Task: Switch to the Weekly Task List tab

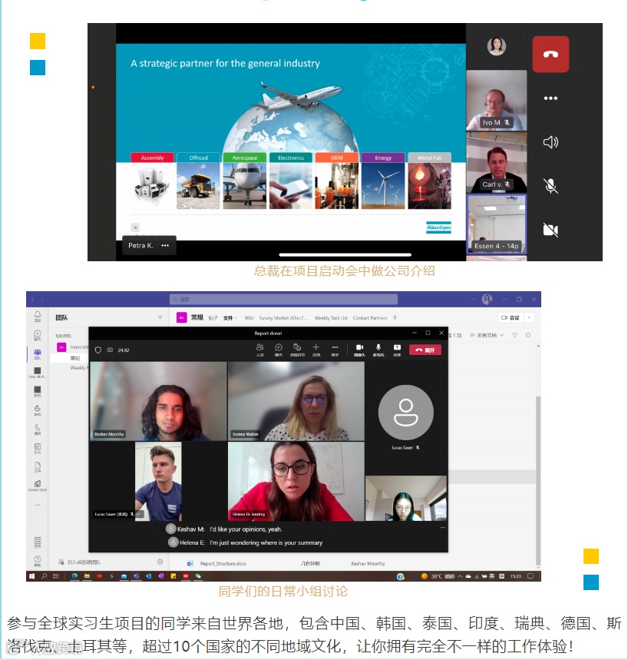Action: (331, 318)
